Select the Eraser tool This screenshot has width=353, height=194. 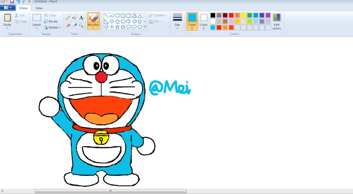[x=68, y=25]
